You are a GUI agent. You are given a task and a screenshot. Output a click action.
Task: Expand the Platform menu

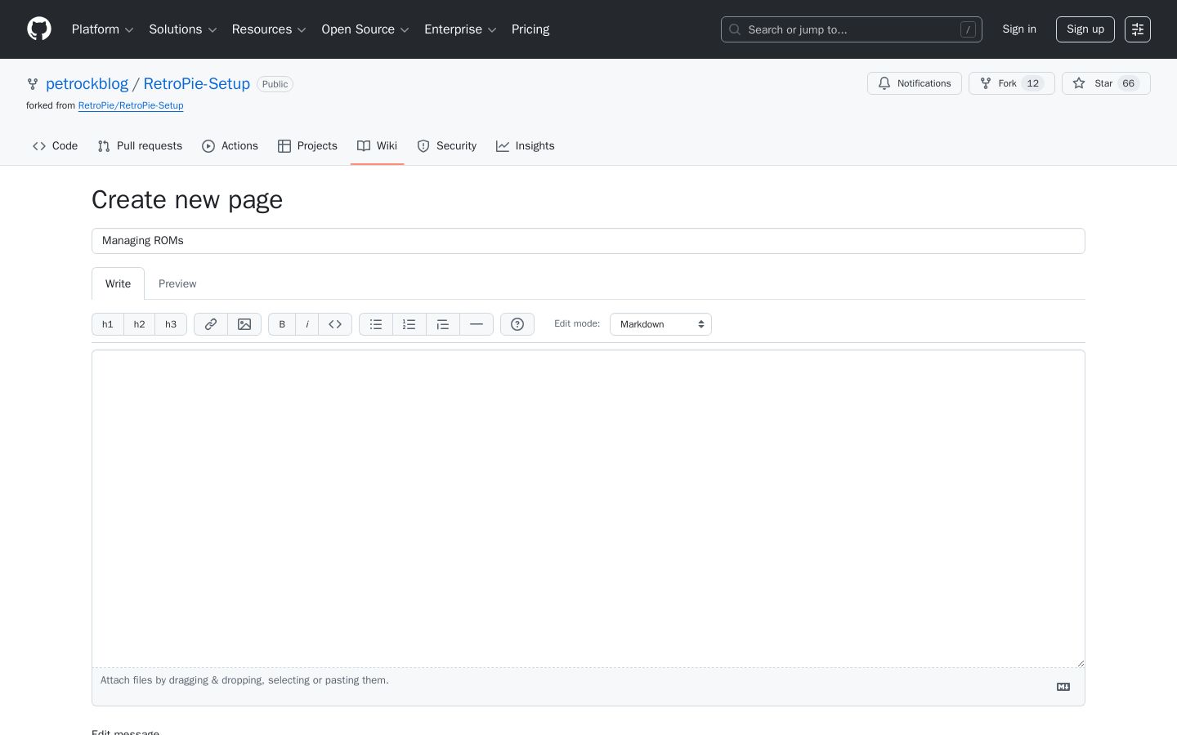(103, 29)
